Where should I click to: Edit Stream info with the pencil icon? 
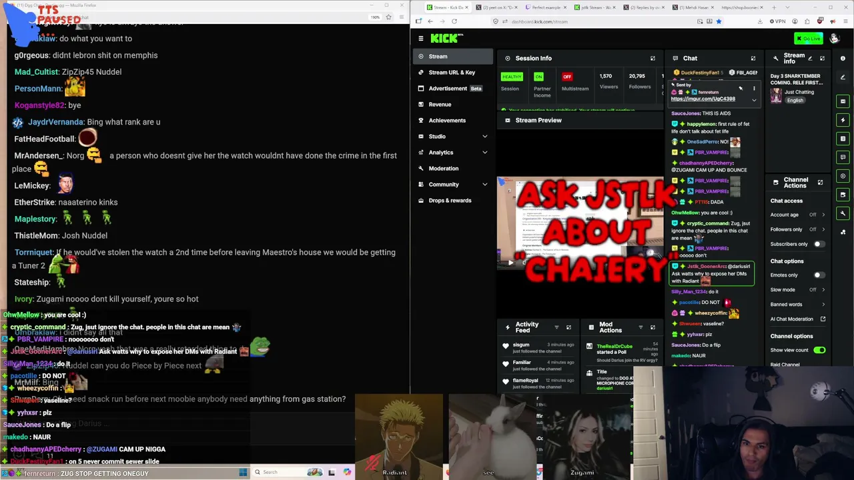coord(810,59)
